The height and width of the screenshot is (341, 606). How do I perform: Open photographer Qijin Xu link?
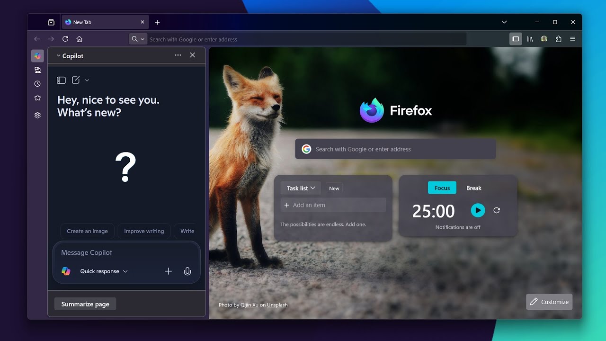click(x=250, y=305)
